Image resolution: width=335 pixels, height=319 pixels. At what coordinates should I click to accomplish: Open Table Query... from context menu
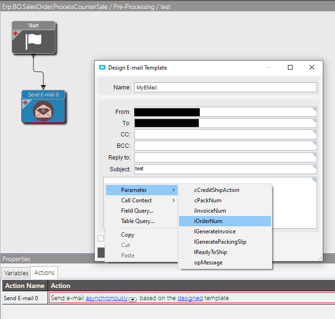pos(142,221)
